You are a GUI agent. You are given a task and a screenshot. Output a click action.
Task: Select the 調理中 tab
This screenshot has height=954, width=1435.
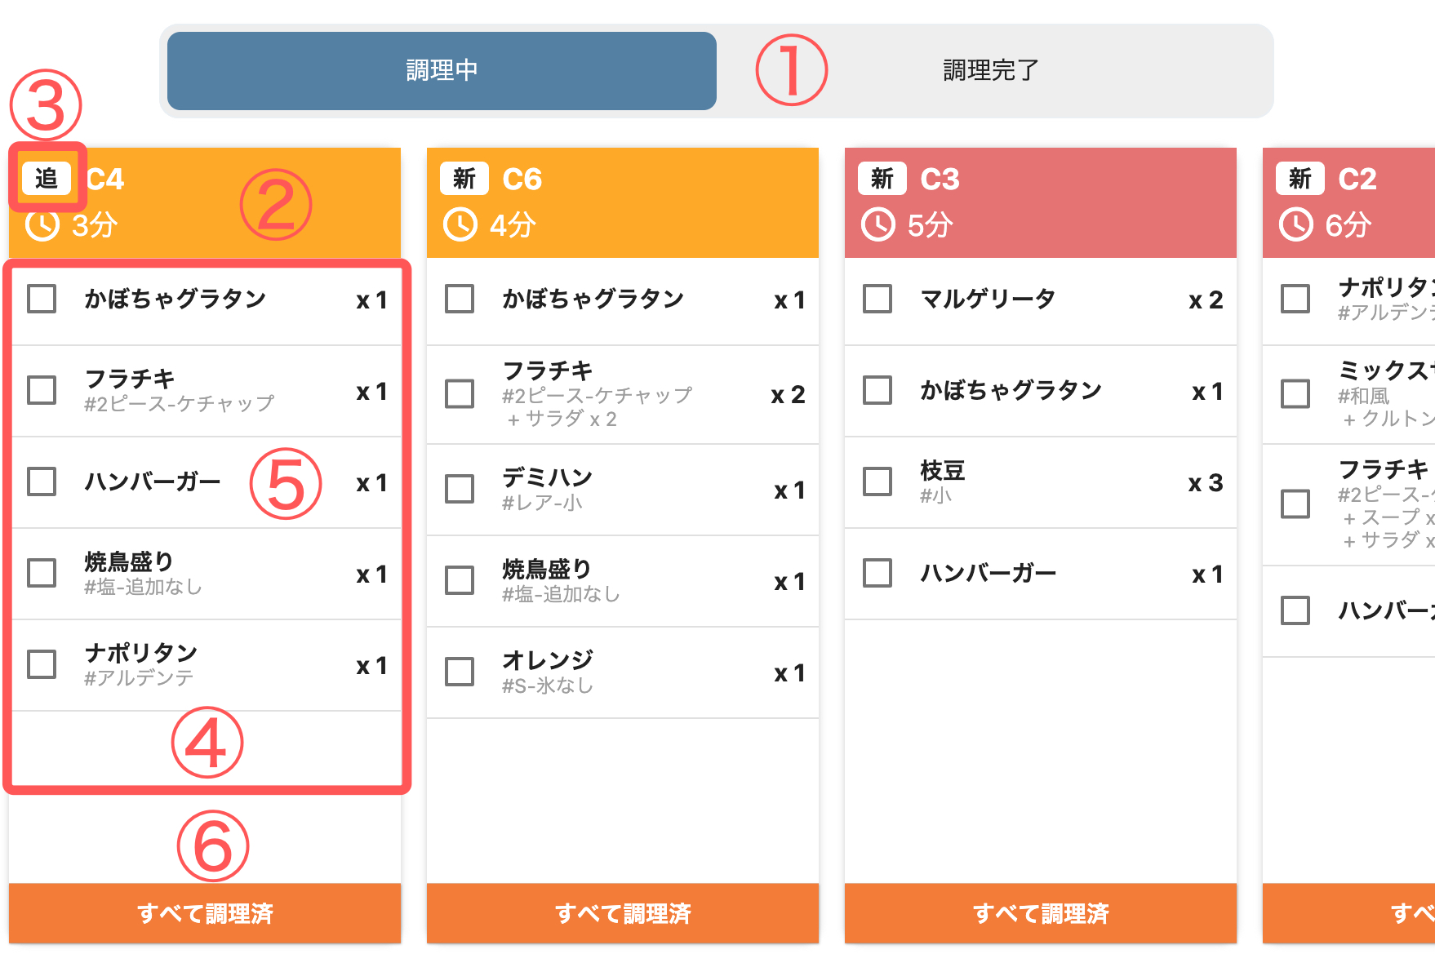point(442,71)
